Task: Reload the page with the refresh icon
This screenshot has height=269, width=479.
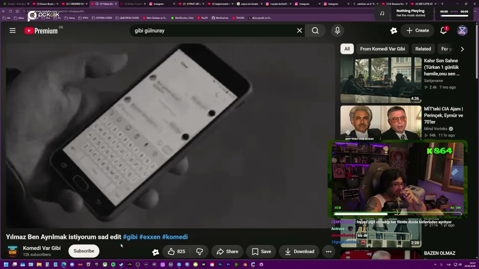Action: tap(10, 11)
